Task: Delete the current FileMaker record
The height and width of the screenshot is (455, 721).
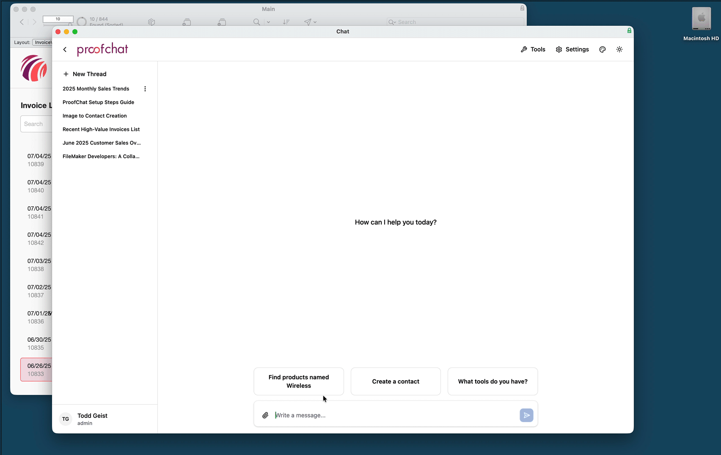Action: tap(221, 22)
